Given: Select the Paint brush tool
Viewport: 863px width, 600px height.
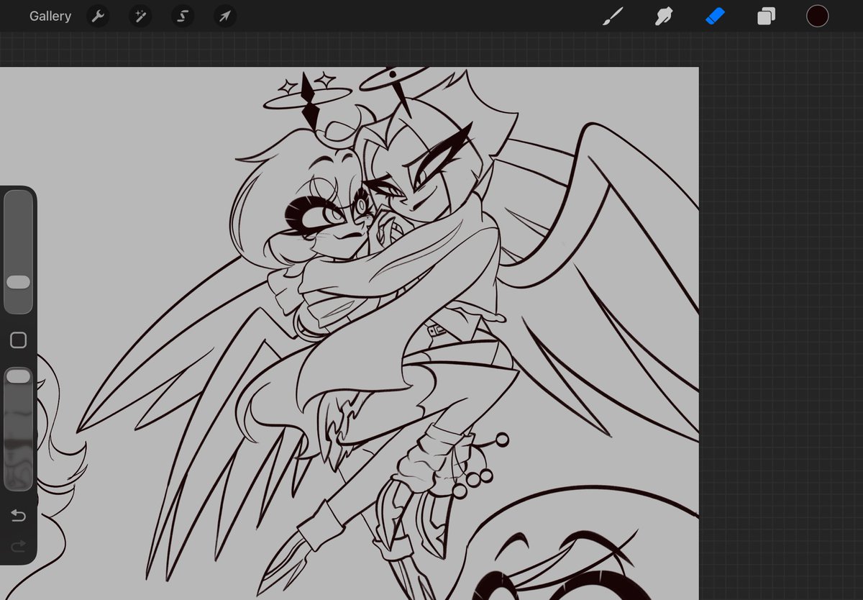Looking at the screenshot, I should pos(612,16).
